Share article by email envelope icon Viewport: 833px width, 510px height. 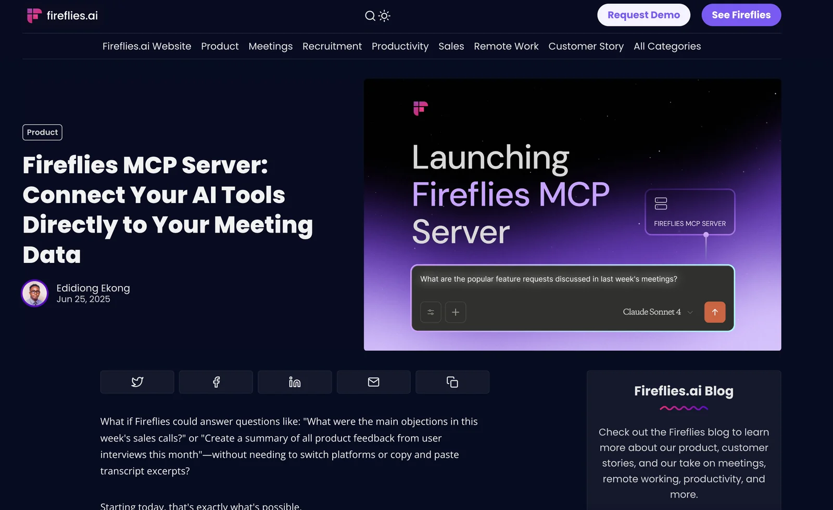(373, 382)
